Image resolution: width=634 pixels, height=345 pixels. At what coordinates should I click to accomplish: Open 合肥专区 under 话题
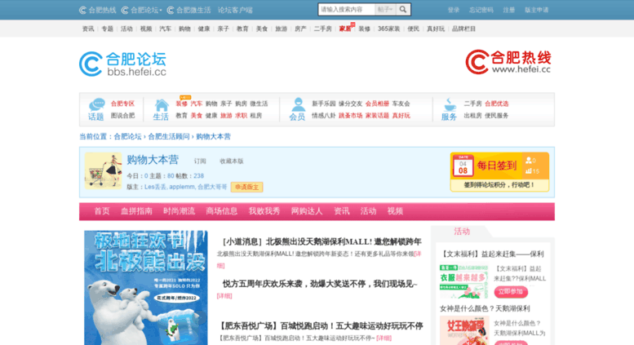click(x=122, y=104)
